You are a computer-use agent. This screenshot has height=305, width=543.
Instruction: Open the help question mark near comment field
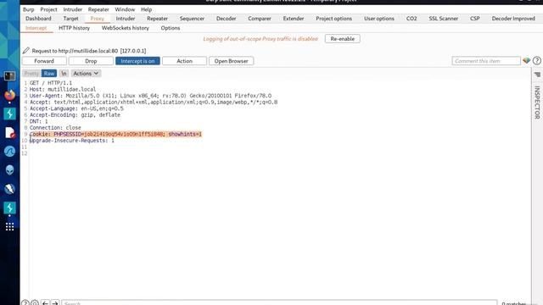pyautogui.click(x=537, y=61)
